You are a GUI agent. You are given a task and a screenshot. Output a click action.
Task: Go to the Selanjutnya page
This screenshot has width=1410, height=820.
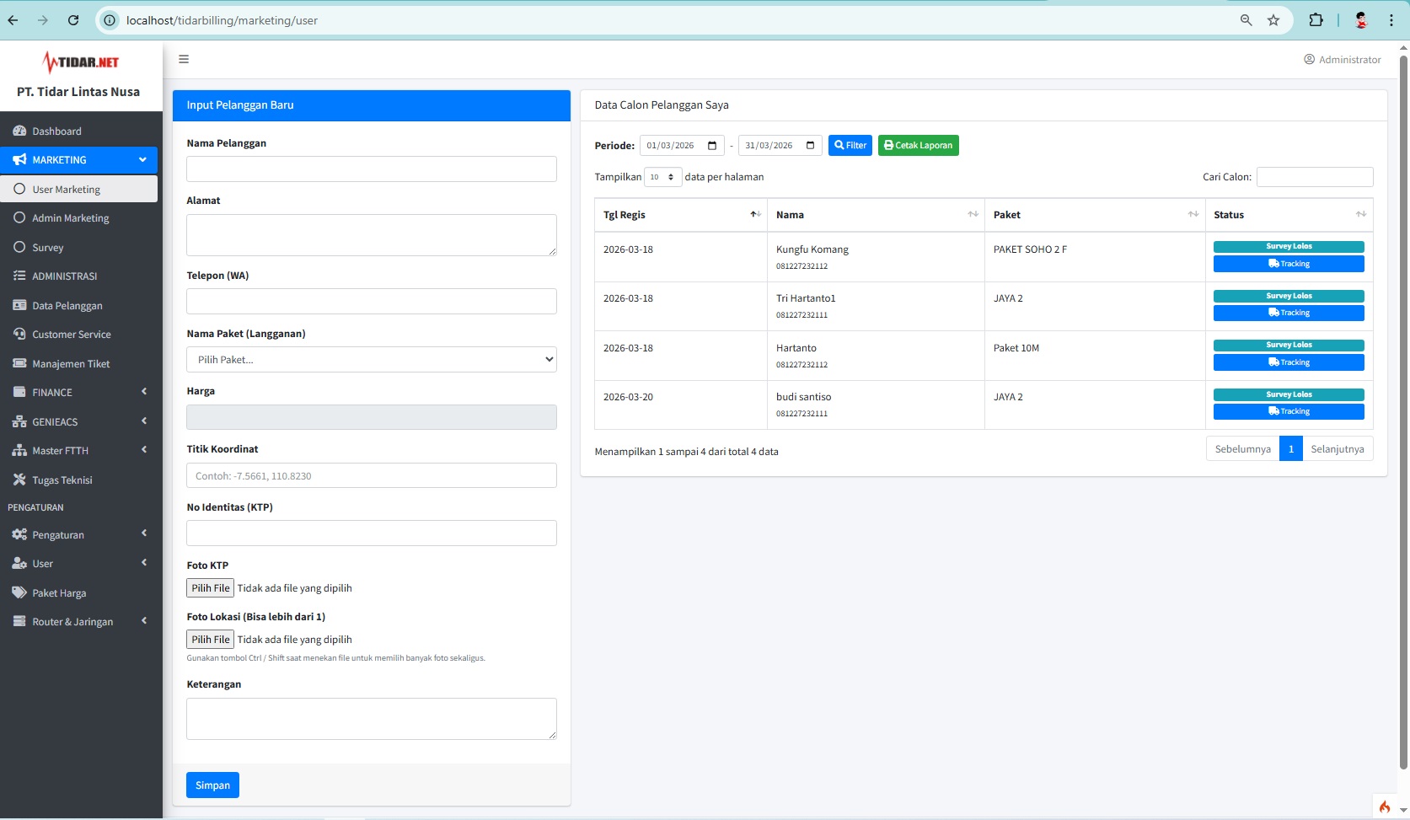pos(1338,449)
